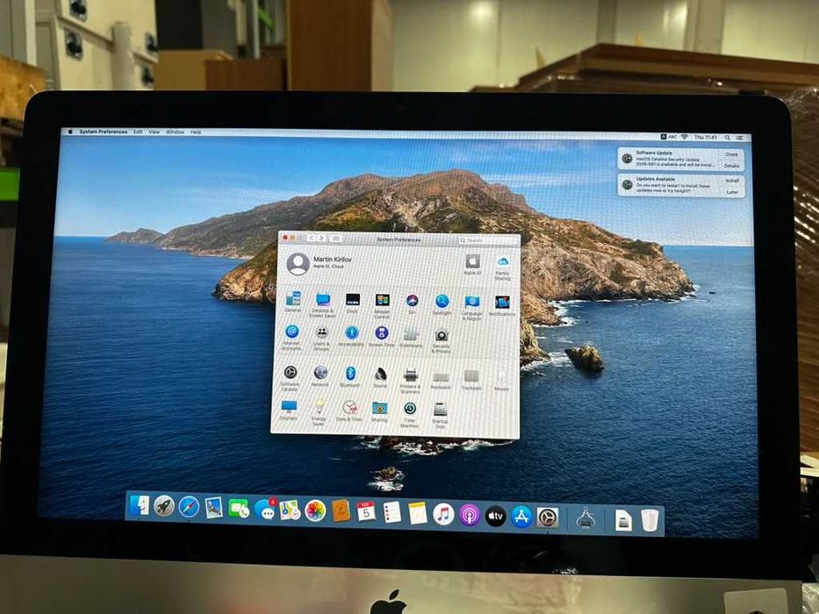Launch Safari from the Dock
Image resolution: width=819 pixels, height=614 pixels.
pyautogui.click(x=189, y=507)
